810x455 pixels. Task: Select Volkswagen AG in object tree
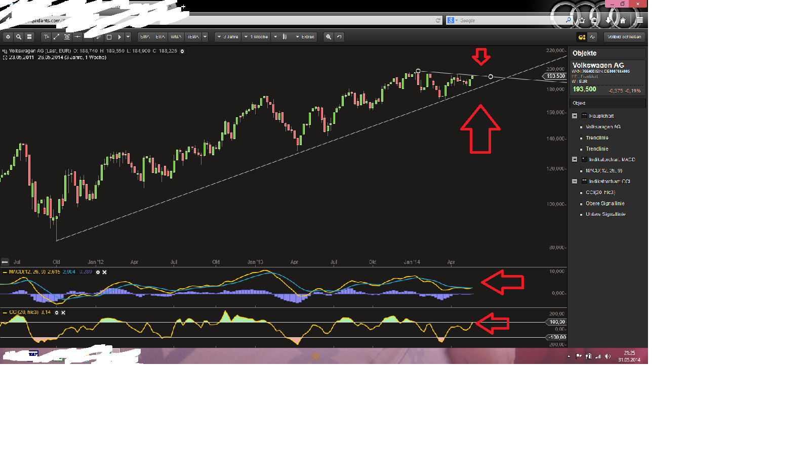coord(603,127)
